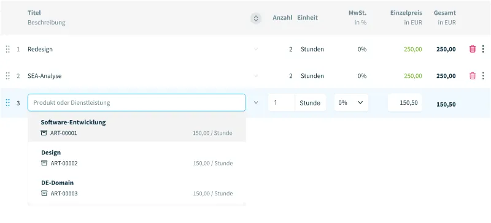Screen dimensions: 491x223
Task: Toggle expand-all descriptions in the header
Action: (256, 18)
